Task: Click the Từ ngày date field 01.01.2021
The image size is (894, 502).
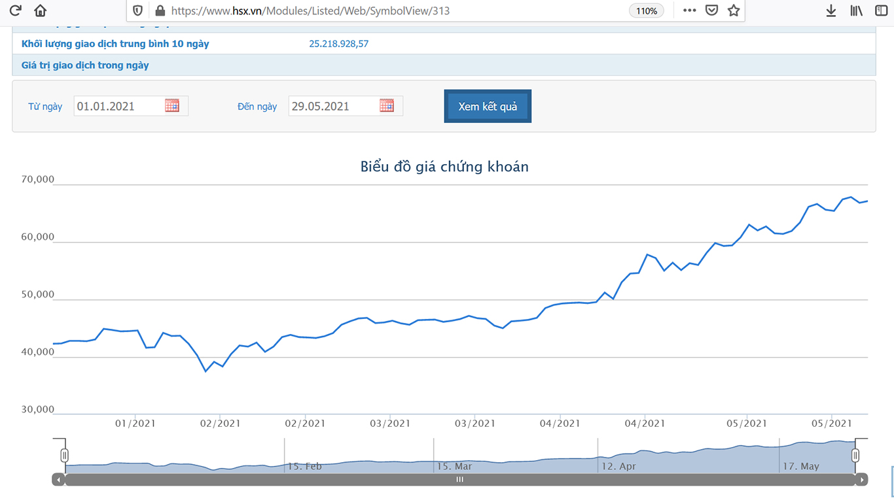Action: pyautogui.click(x=118, y=106)
